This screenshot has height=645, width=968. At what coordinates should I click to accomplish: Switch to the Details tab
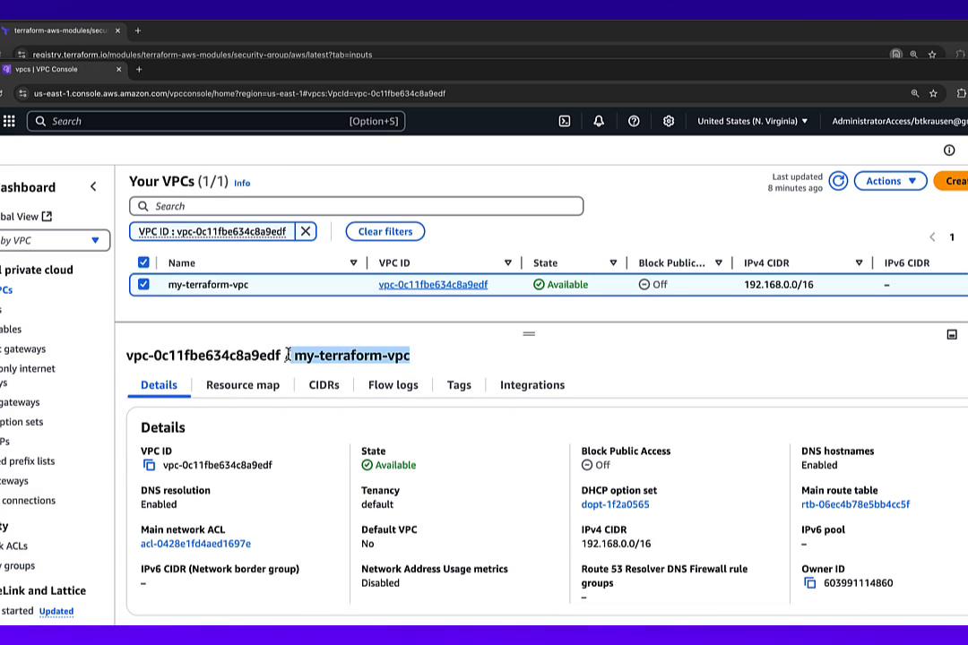click(159, 384)
